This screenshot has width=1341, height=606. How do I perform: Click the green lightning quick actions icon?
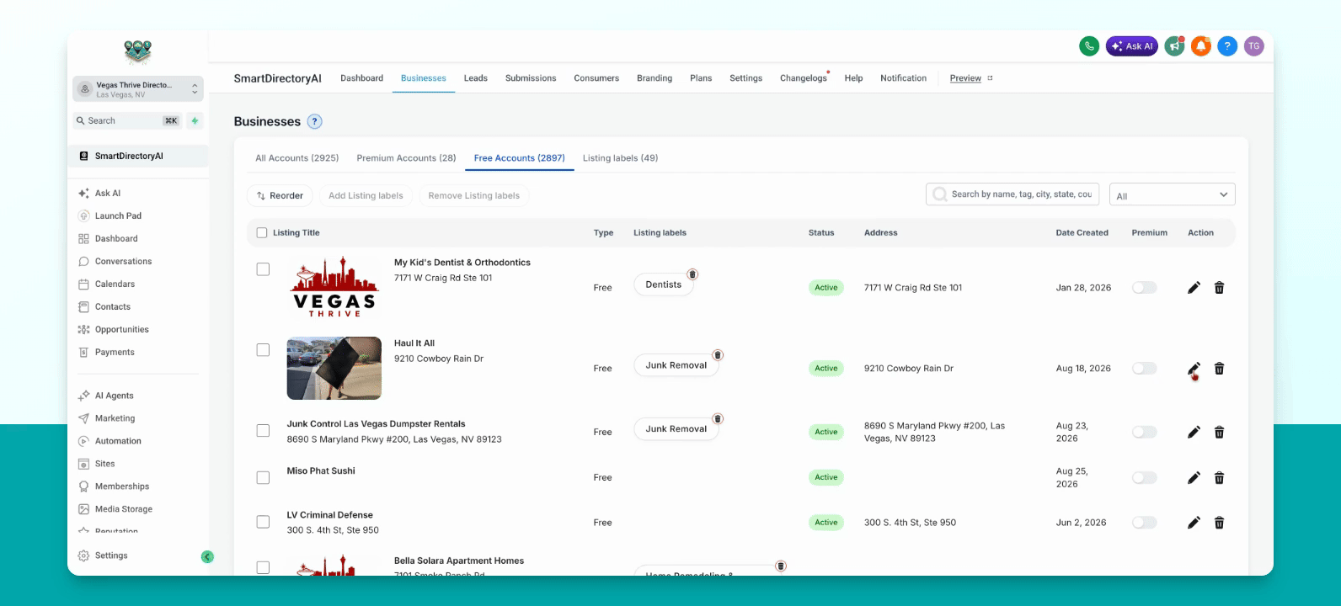click(x=195, y=121)
